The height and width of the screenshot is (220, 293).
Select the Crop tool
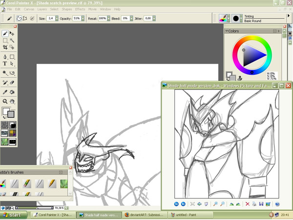[x=5, y=47]
